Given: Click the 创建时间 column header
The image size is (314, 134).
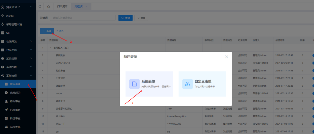Looking at the screenshot, I should [280, 40].
